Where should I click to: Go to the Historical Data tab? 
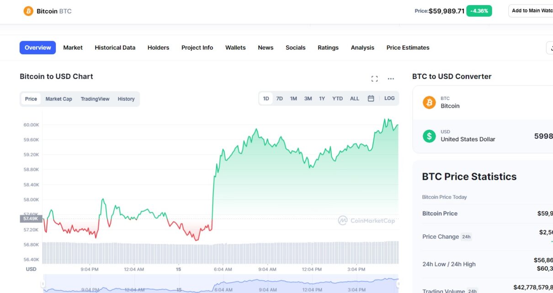point(115,47)
